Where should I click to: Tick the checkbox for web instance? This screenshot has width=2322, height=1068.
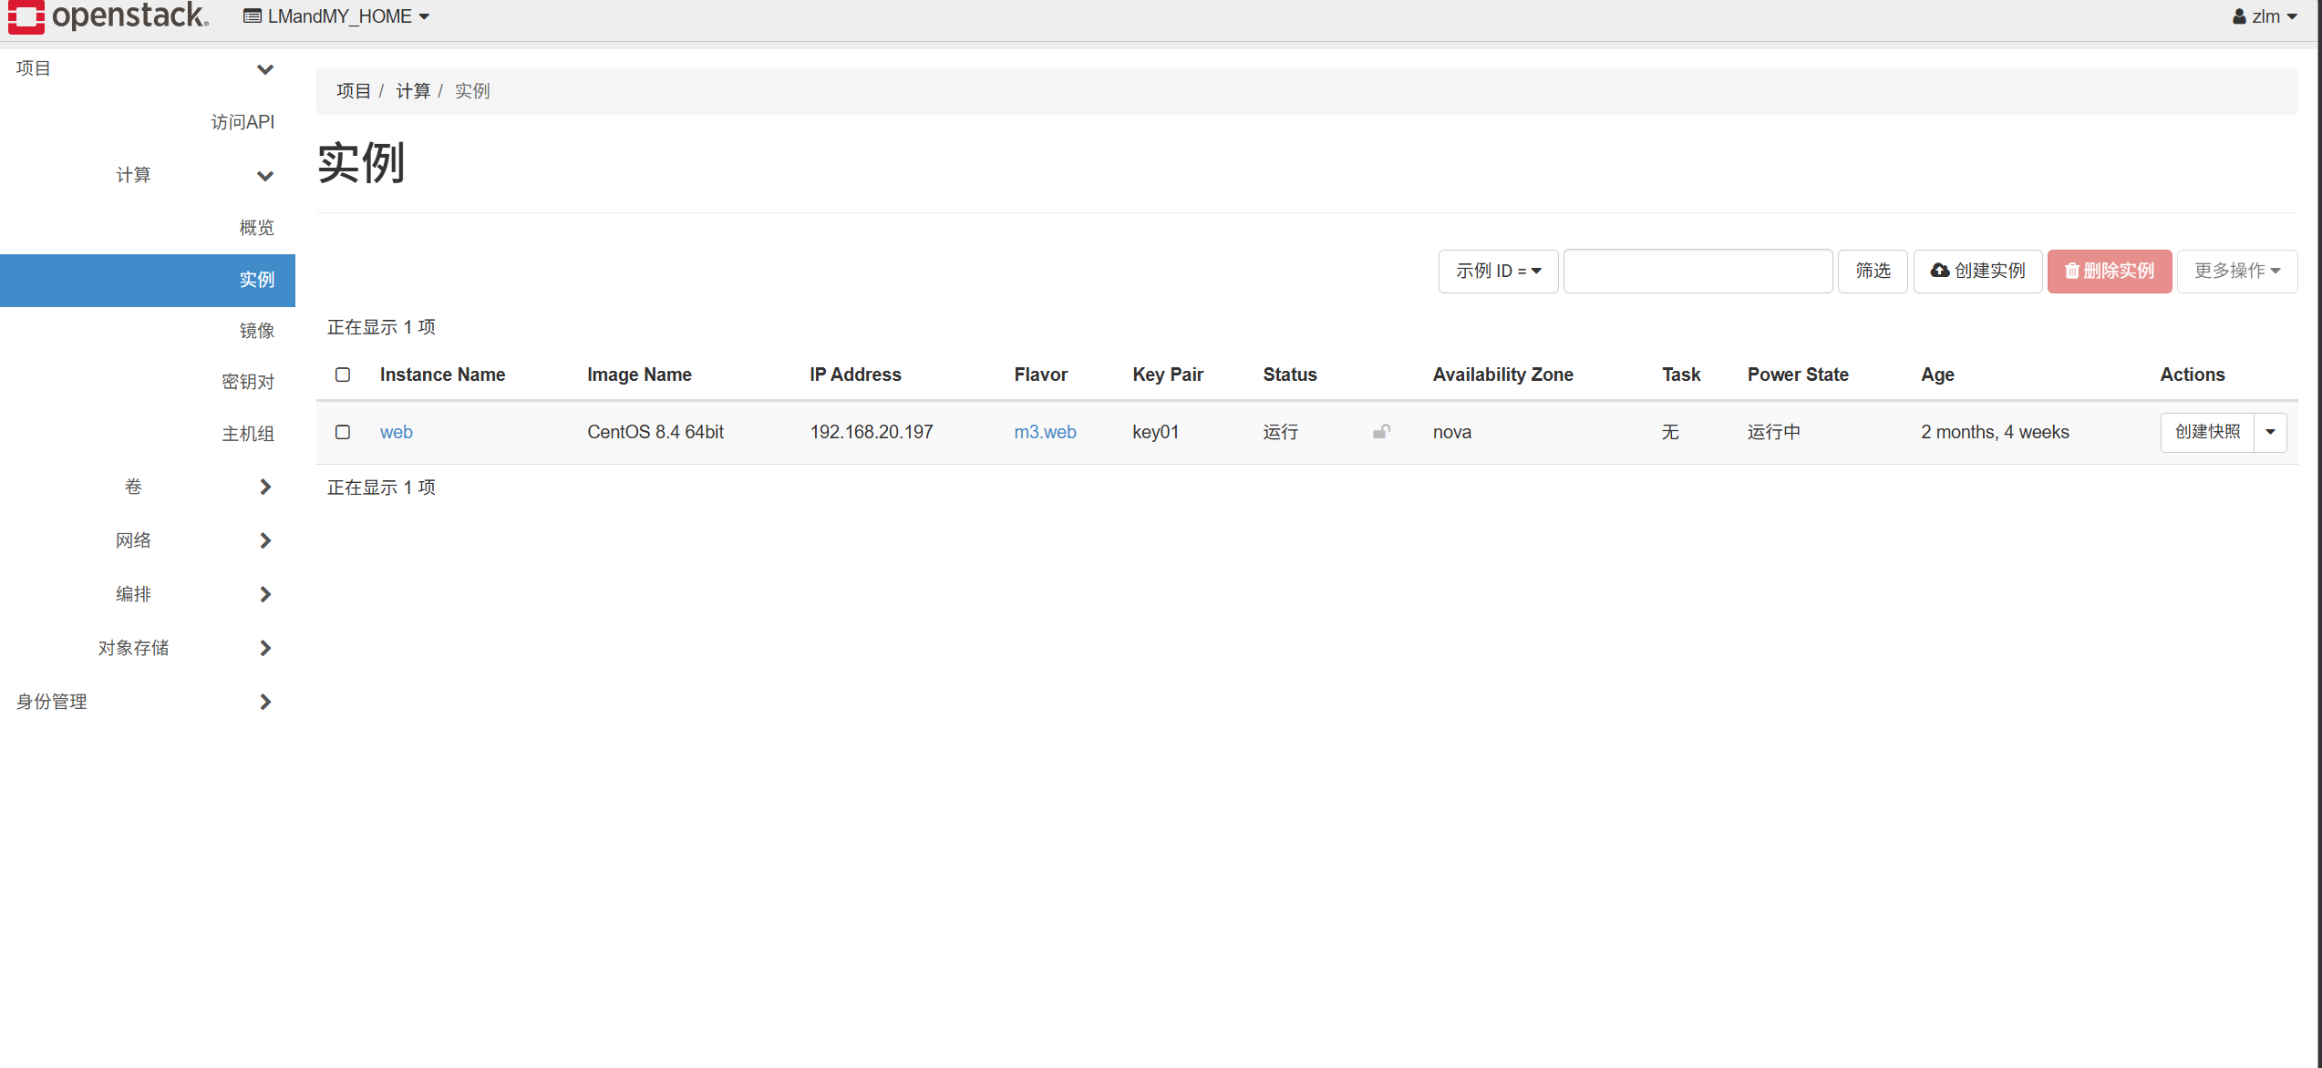[343, 432]
